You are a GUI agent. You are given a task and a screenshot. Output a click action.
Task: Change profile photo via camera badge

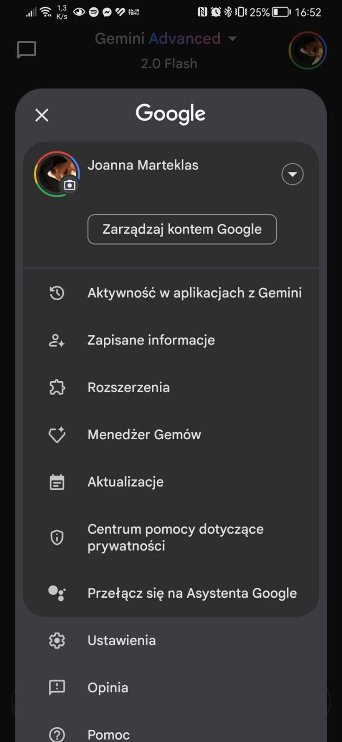pos(70,185)
